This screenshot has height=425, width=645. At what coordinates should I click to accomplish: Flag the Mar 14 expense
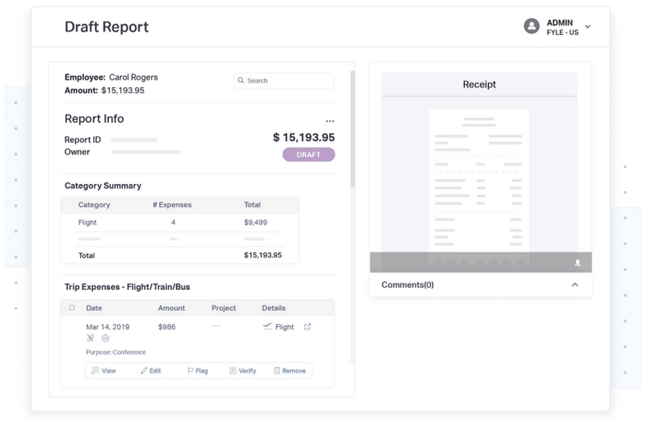198,371
